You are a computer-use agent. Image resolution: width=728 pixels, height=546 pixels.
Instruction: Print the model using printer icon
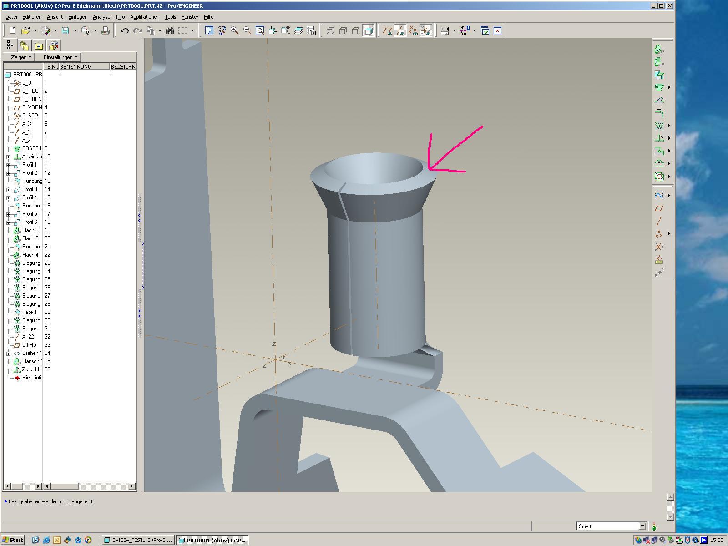(106, 30)
